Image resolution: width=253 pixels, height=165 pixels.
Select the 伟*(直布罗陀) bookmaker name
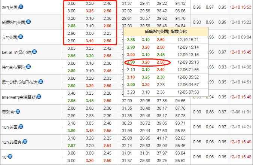[x=14, y=67]
